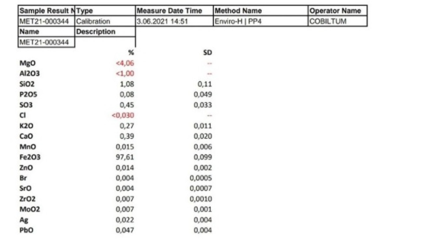
Task: Click the ZrO2 SD value 0,0010
Action: coord(201,199)
